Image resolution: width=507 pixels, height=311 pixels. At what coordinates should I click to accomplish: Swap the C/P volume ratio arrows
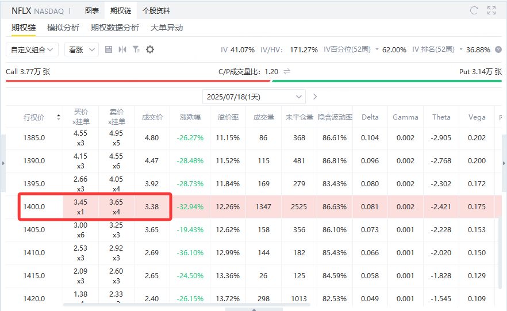[x=287, y=71]
